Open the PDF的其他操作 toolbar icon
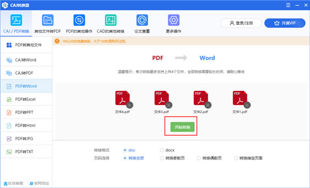Viewport: 310px width, 188px height. tap(79, 20)
